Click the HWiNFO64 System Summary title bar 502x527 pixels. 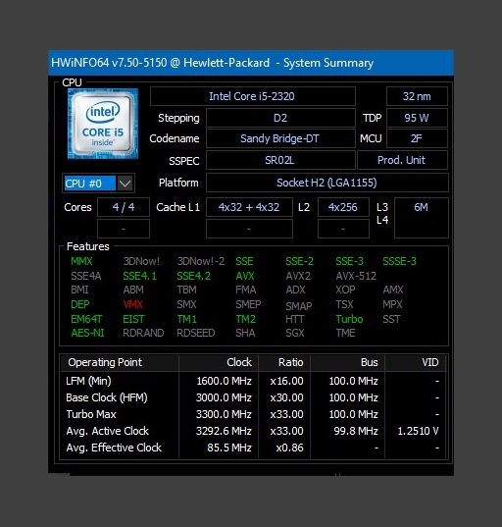click(251, 63)
